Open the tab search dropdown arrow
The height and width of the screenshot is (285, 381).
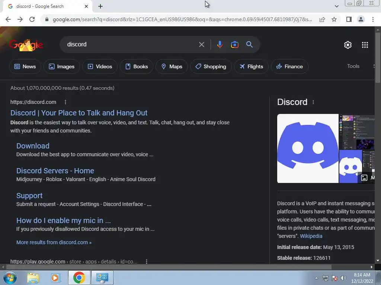click(336, 6)
